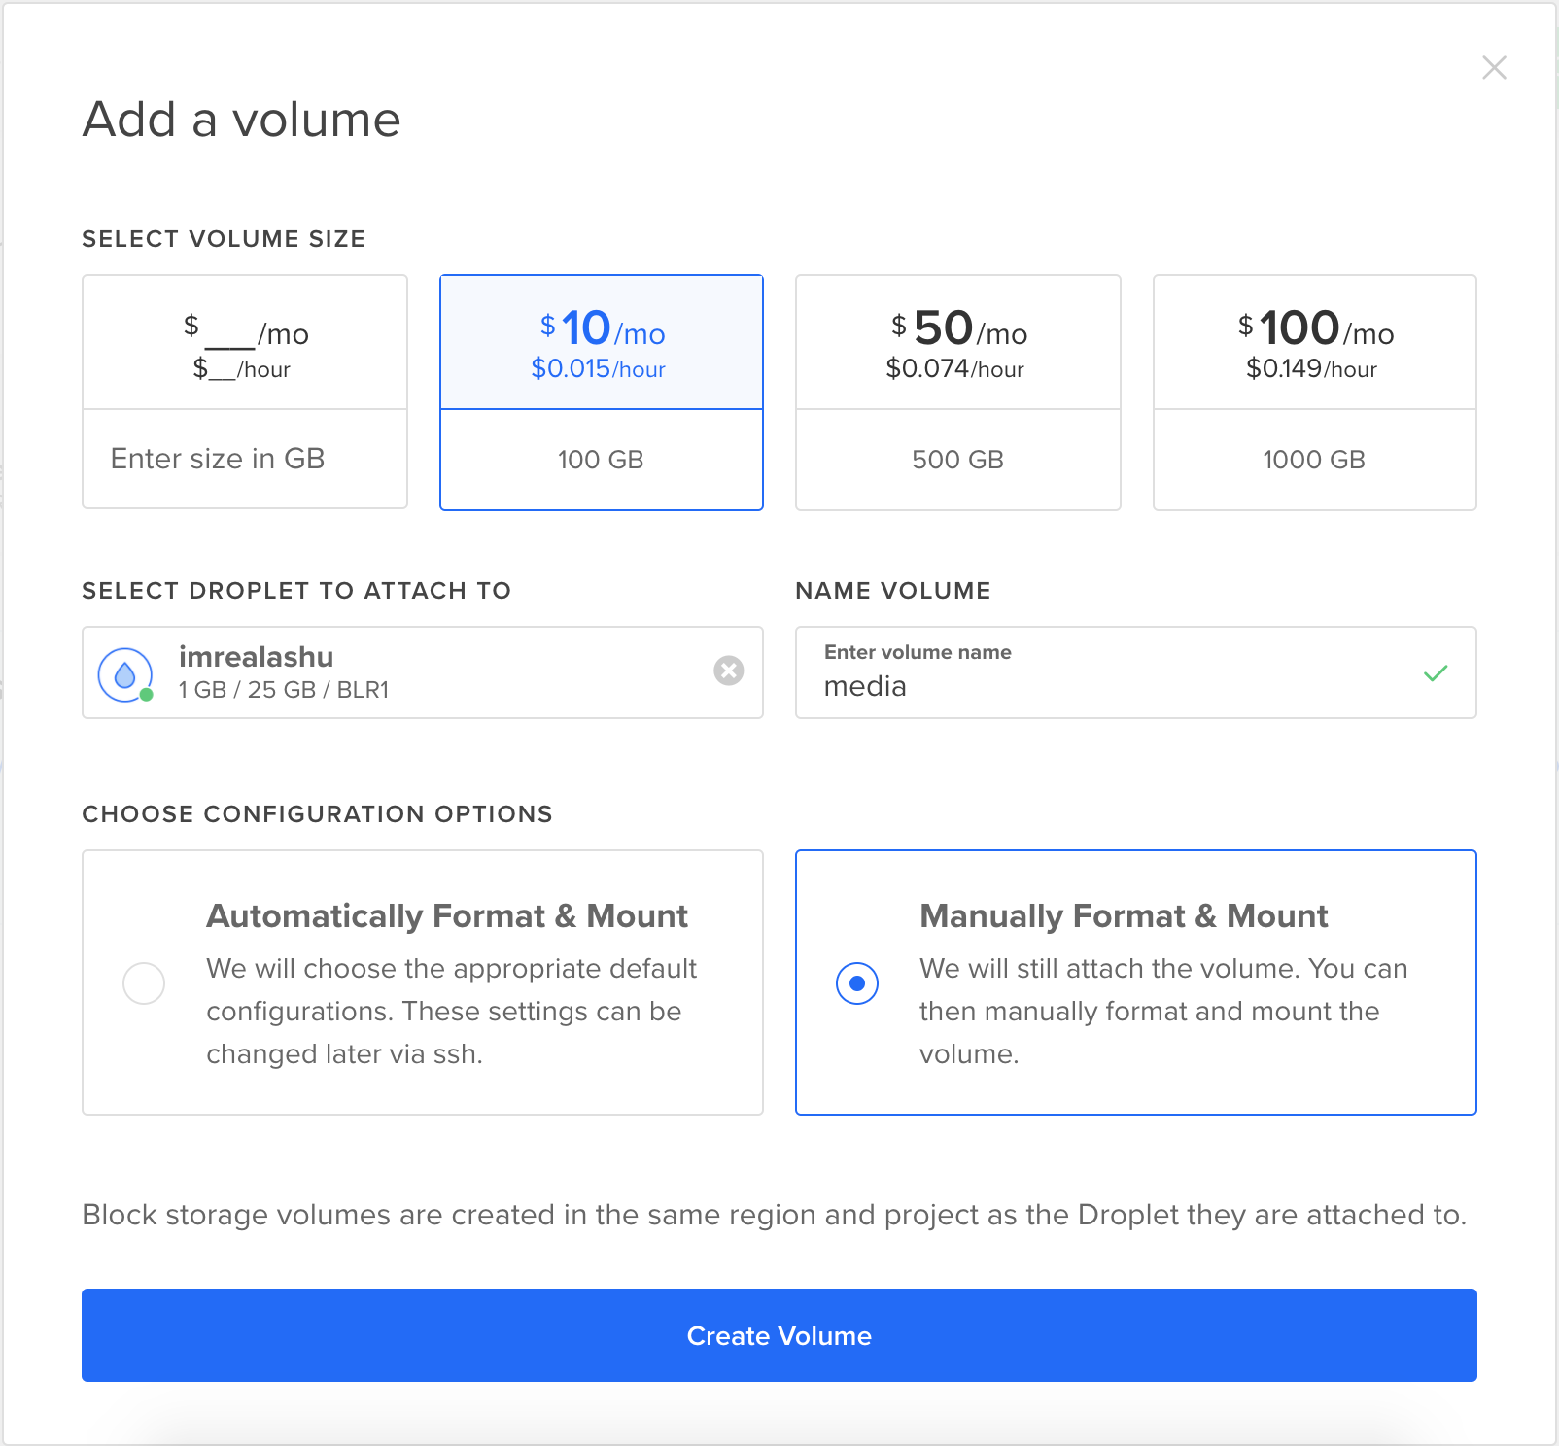Viewport: 1559px width, 1446px height.
Task: Choose the $10/mo 100 GB volume size
Action: point(602,393)
